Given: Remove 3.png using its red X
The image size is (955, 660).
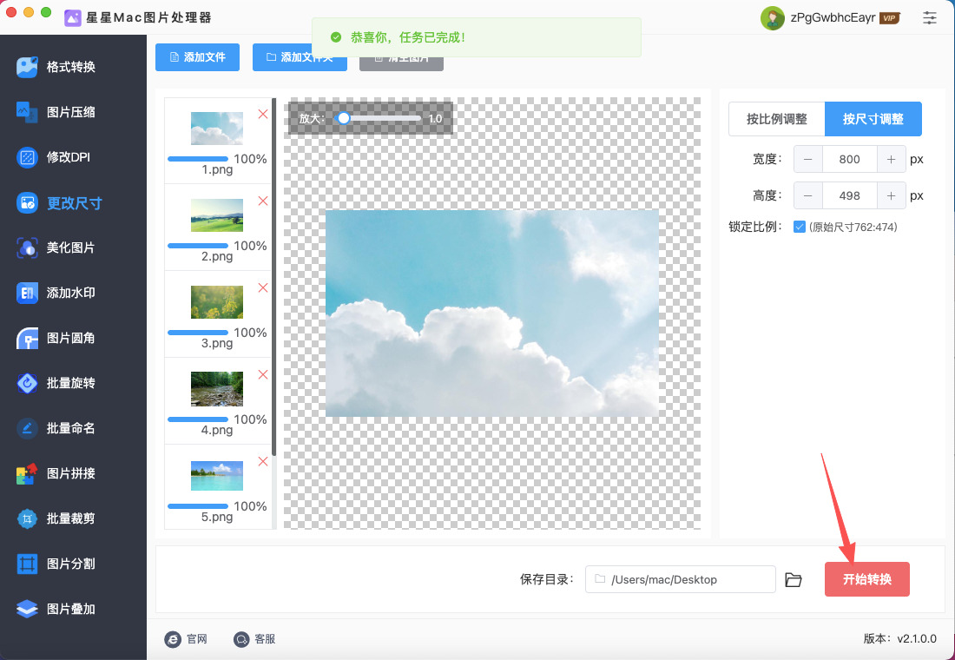Looking at the screenshot, I should (x=263, y=287).
